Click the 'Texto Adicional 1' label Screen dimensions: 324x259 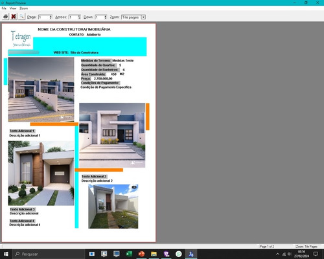[x=22, y=131]
